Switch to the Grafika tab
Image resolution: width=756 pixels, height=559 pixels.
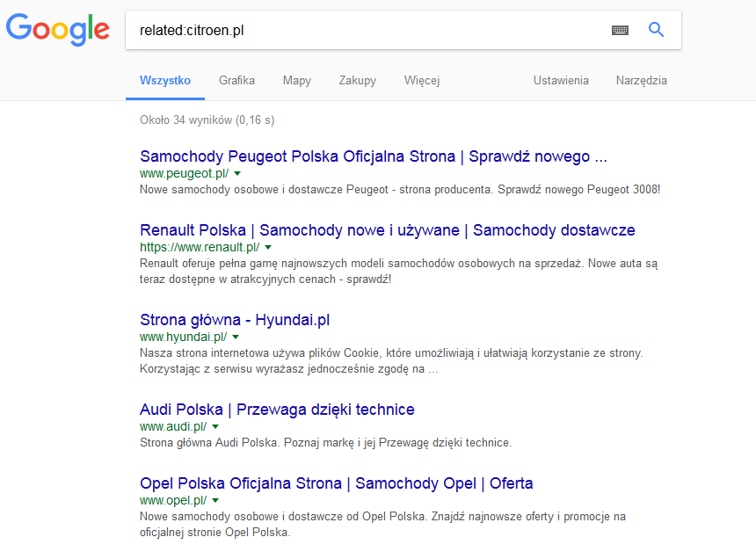(x=236, y=81)
